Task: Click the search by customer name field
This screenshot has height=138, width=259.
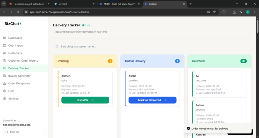Action: pyautogui.click(x=95, y=47)
